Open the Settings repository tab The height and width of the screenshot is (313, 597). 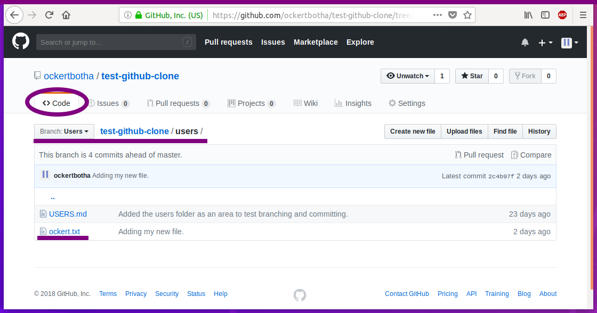407,103
